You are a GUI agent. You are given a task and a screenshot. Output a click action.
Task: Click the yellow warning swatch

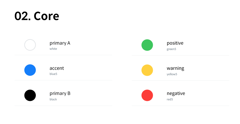pyautogui.click(x=147, y=70)
